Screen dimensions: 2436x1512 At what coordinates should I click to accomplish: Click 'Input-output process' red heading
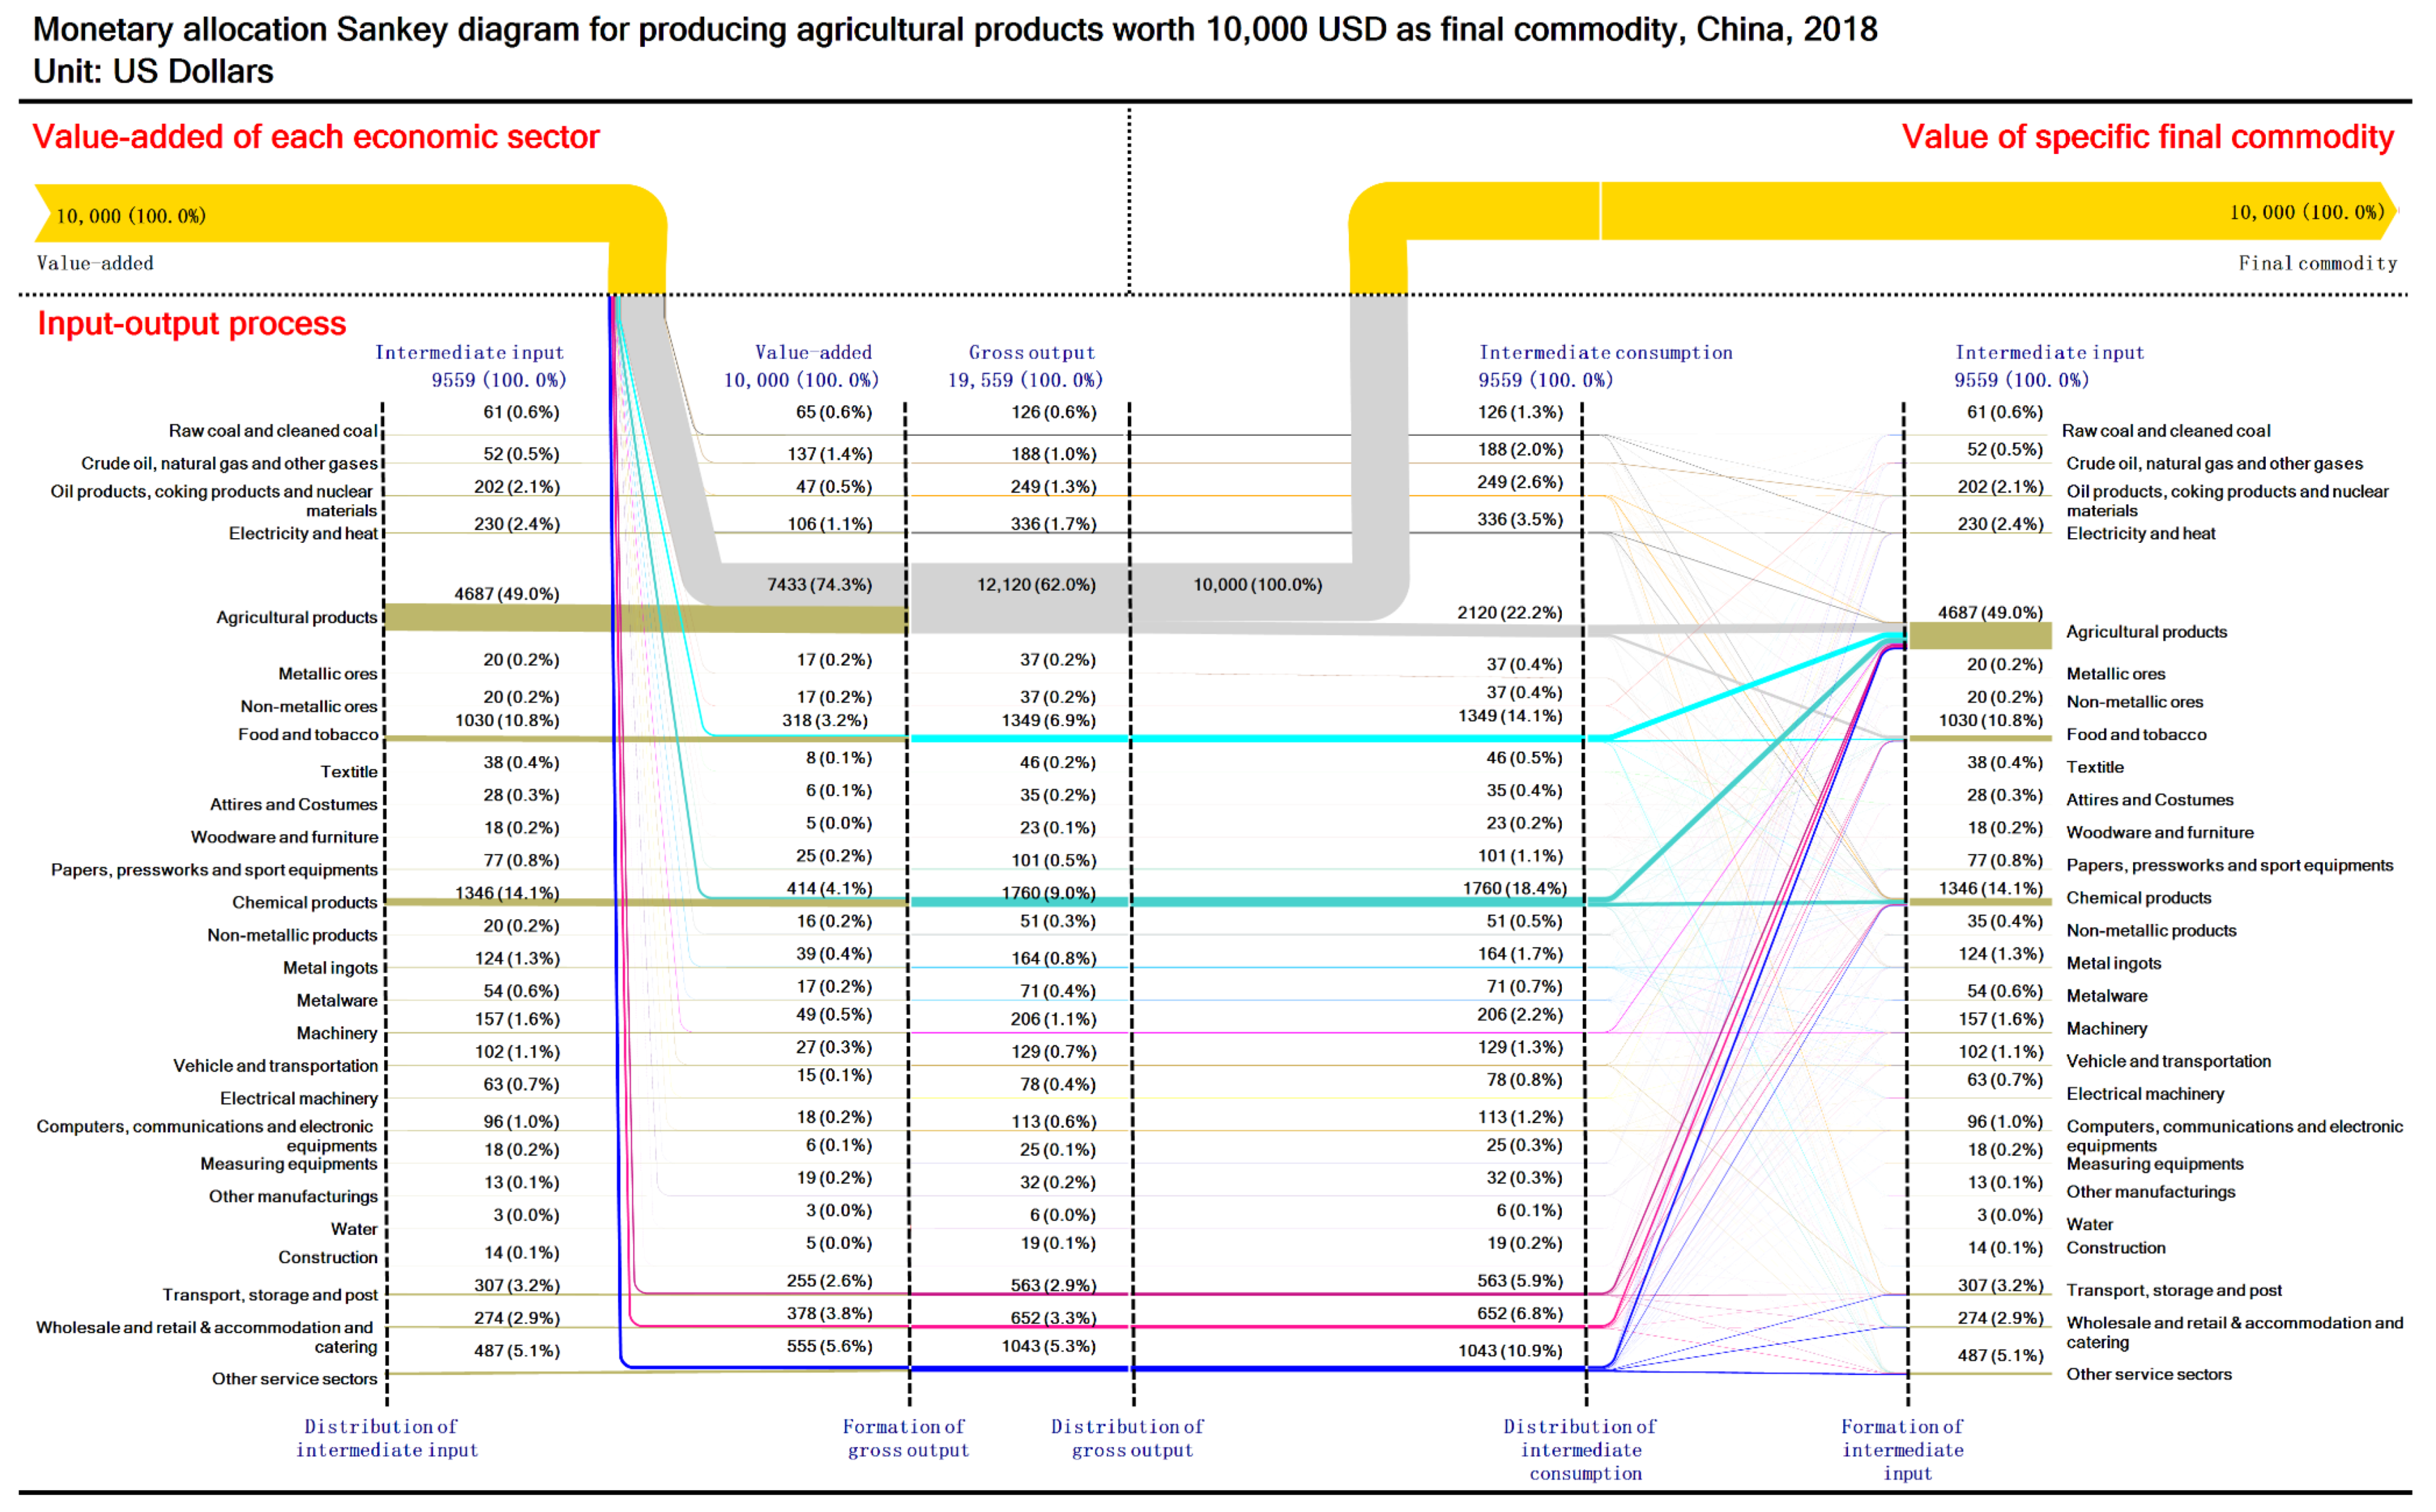pos(191,324)
